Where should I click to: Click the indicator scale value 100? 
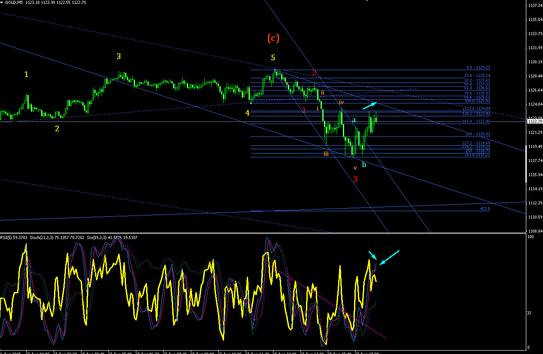click(531, 237)
